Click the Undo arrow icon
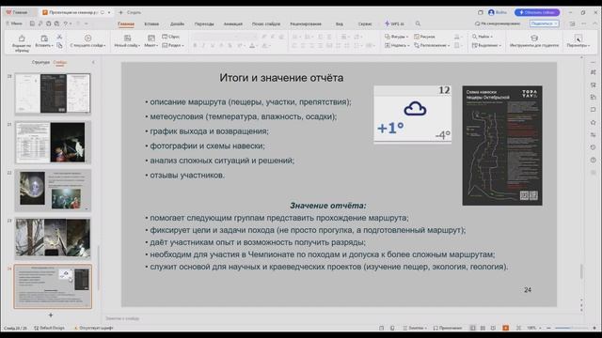This screenshot has height=338, width=602. pyautogui.click(x=66, y=23)
